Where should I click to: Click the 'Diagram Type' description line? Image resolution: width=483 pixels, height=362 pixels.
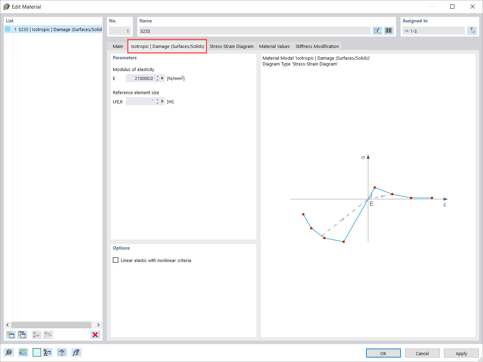click(x=300, y=64)
